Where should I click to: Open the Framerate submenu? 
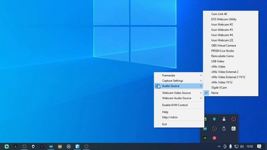tap(179, 75)
